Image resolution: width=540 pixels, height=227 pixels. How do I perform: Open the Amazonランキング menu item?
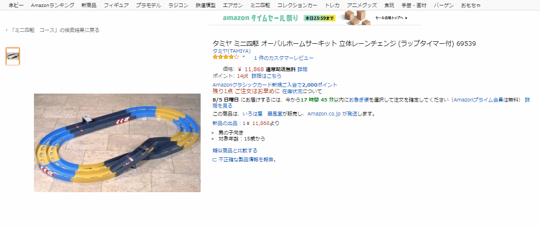pos(52,5)
